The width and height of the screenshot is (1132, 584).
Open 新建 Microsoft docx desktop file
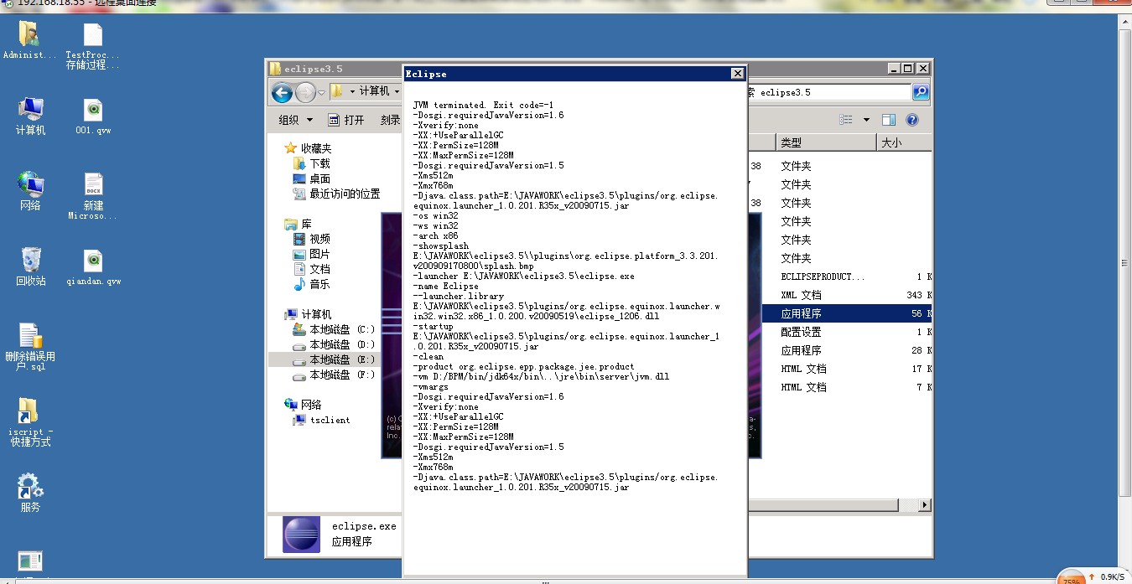pyautogui.click(x=93, y=197)
